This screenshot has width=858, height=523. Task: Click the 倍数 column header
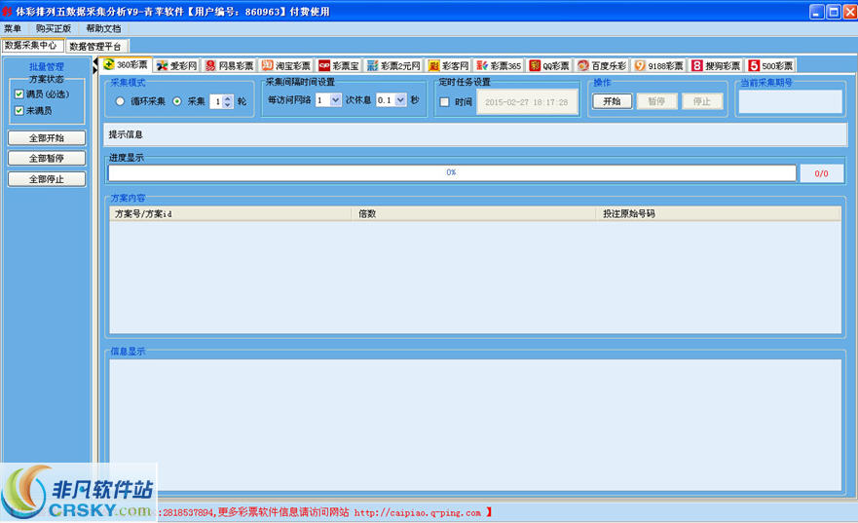[368, 213]
